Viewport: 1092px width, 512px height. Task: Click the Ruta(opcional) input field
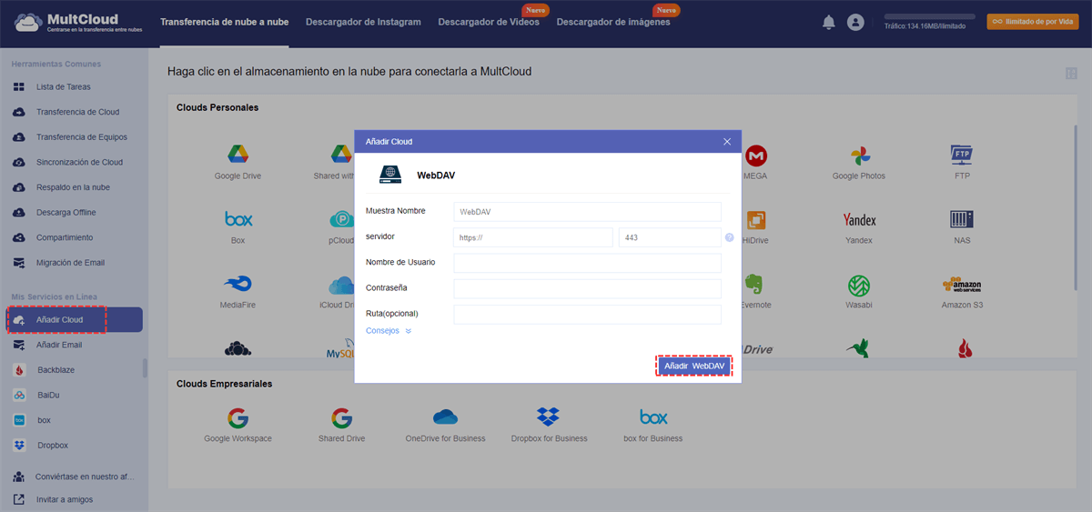587,314
